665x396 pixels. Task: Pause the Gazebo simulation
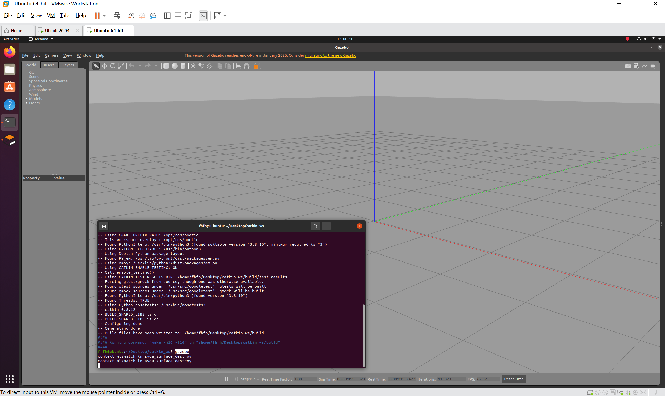(226, 379)
